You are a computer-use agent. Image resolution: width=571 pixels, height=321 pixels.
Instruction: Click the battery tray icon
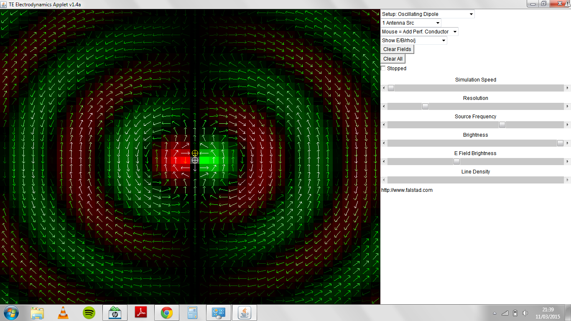tap(515, 313)
